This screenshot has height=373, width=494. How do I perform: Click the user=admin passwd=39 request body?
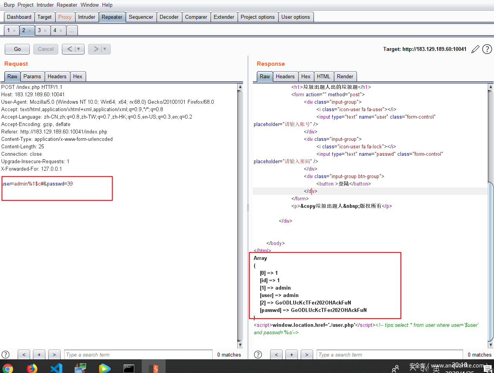38,184
